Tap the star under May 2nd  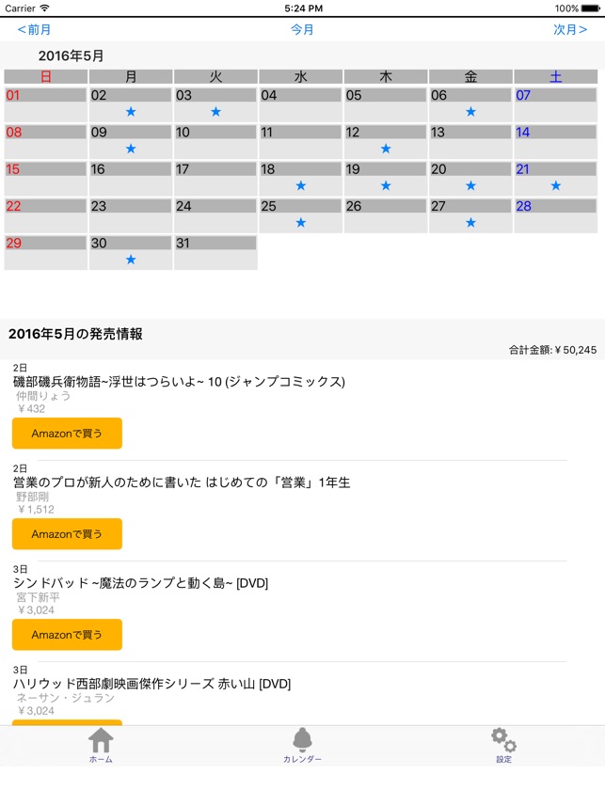[x=131, y=110]
